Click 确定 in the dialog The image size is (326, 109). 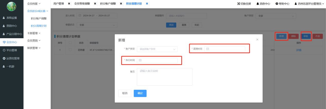click(140, 93)
